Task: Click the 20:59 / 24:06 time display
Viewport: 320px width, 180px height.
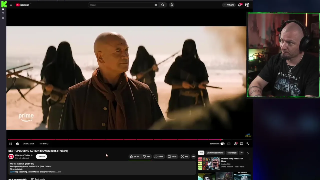Action: (x=29, y=144)
